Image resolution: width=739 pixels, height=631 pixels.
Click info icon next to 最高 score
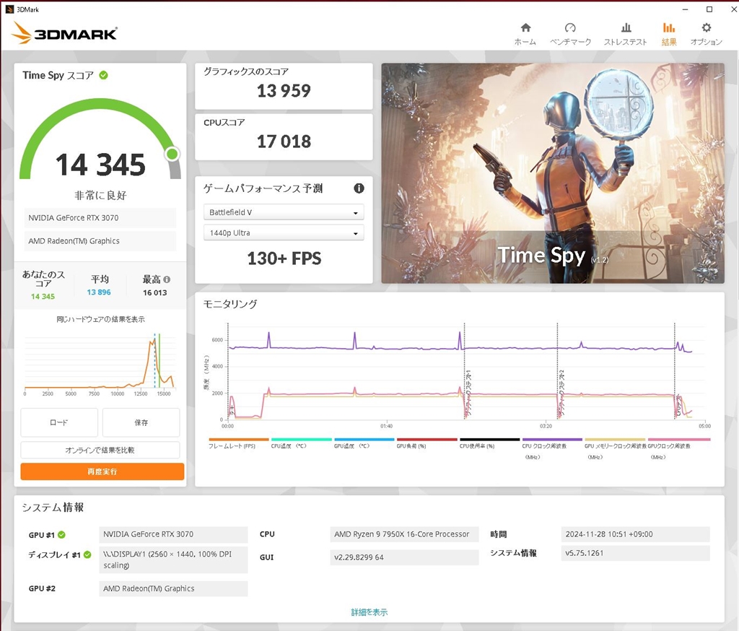point(167,279)
